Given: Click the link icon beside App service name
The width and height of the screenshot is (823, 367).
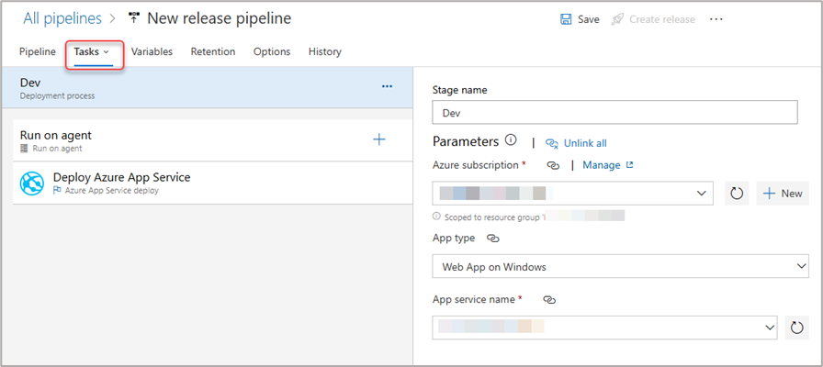Looking at the screenshot, I should click(x=550, y=300).
